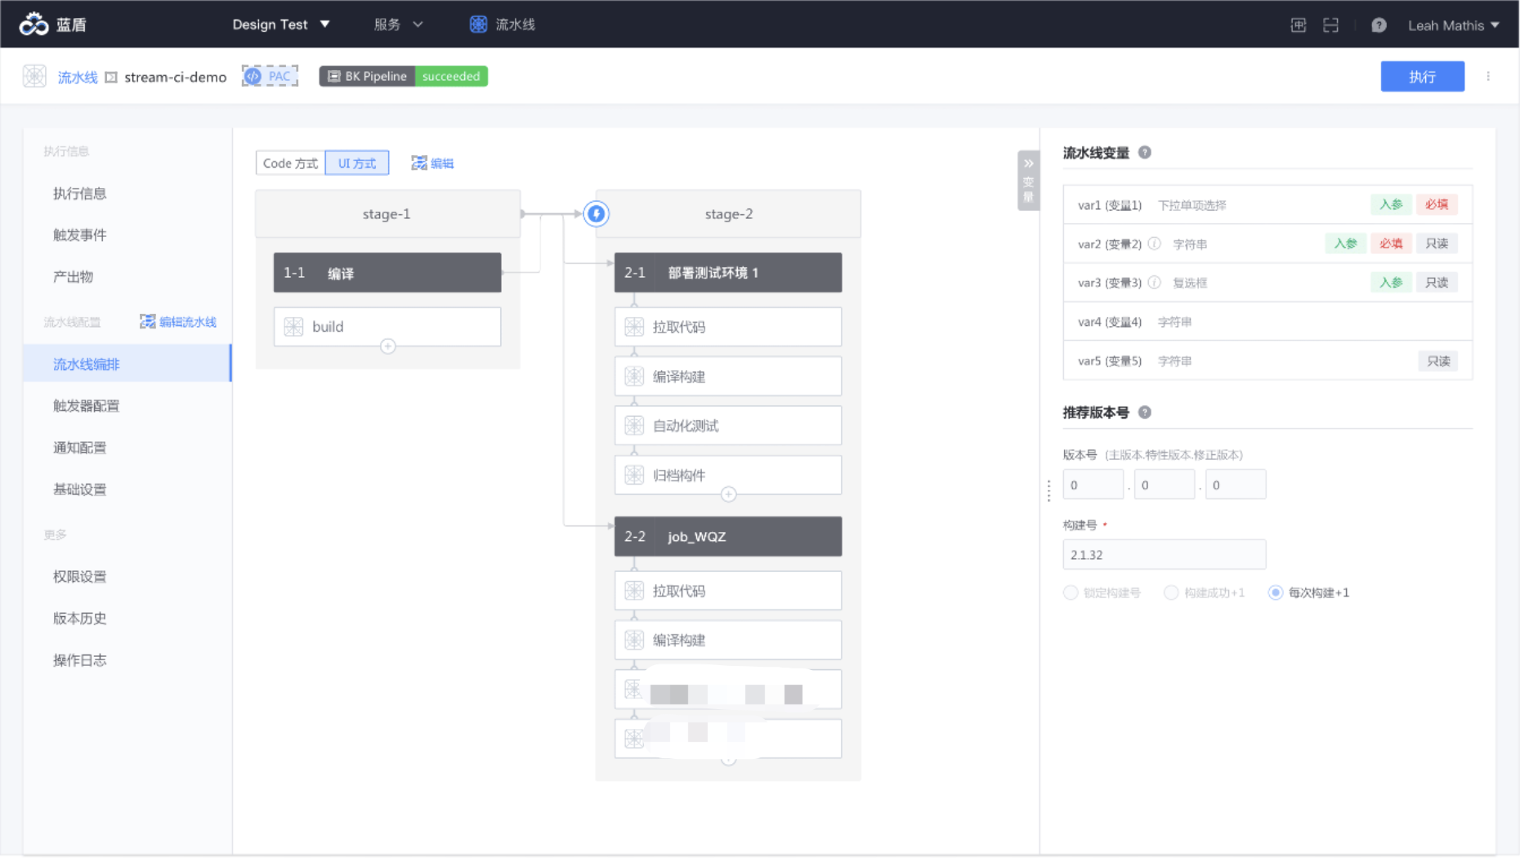The image size is (1520, 858).
Task: Click the 构建号 input containing 2.1.32
Action: click(x=1164, y=554)
